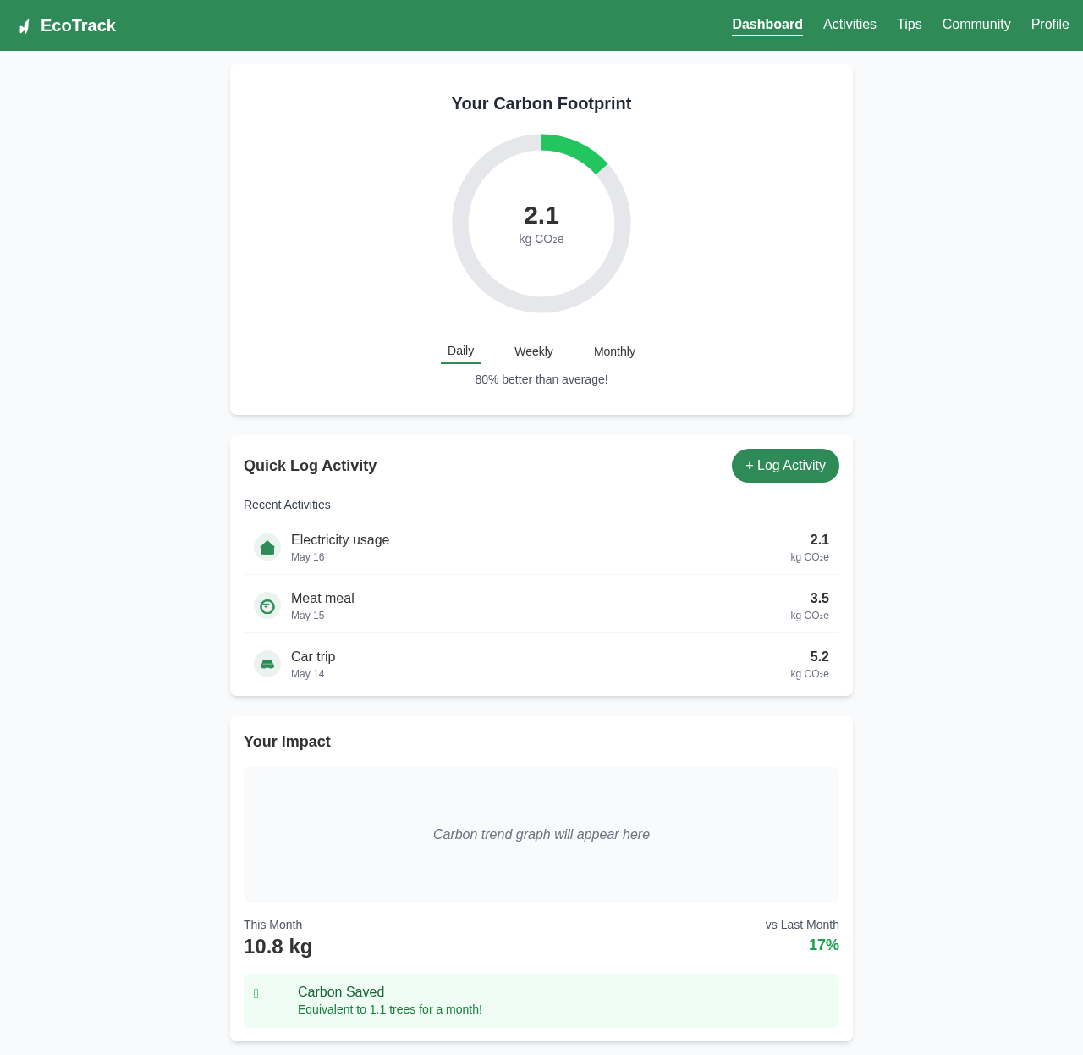Viewport: 1083px width, 1055px height.
Task: Select the Meat meal activity row
Action: click(x=541, y=605)
